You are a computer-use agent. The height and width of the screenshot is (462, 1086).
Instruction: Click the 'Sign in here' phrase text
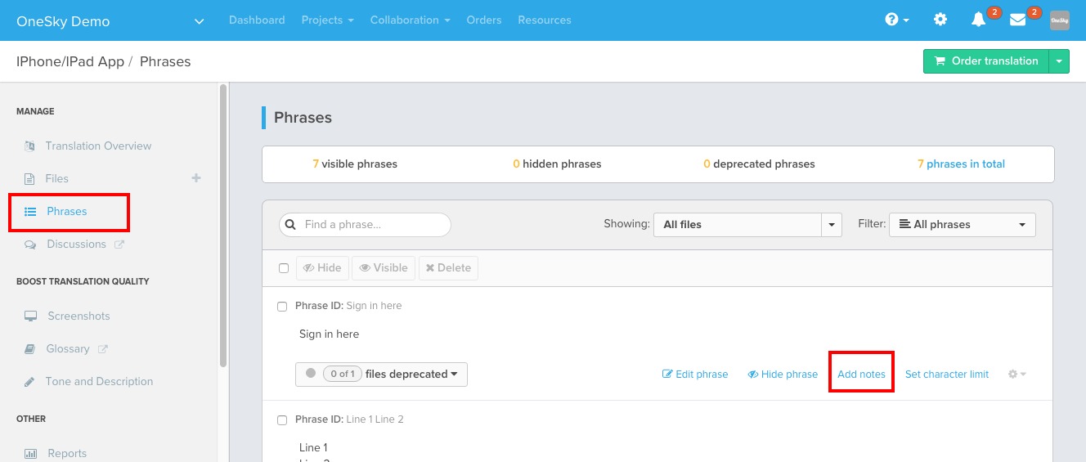tap(329, 334)
